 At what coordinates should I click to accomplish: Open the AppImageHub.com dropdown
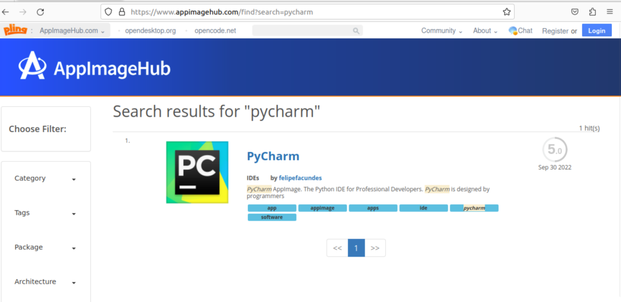point(72,30)
